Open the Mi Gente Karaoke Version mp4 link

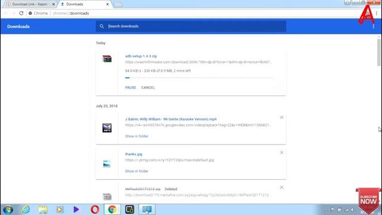point(171,119)
